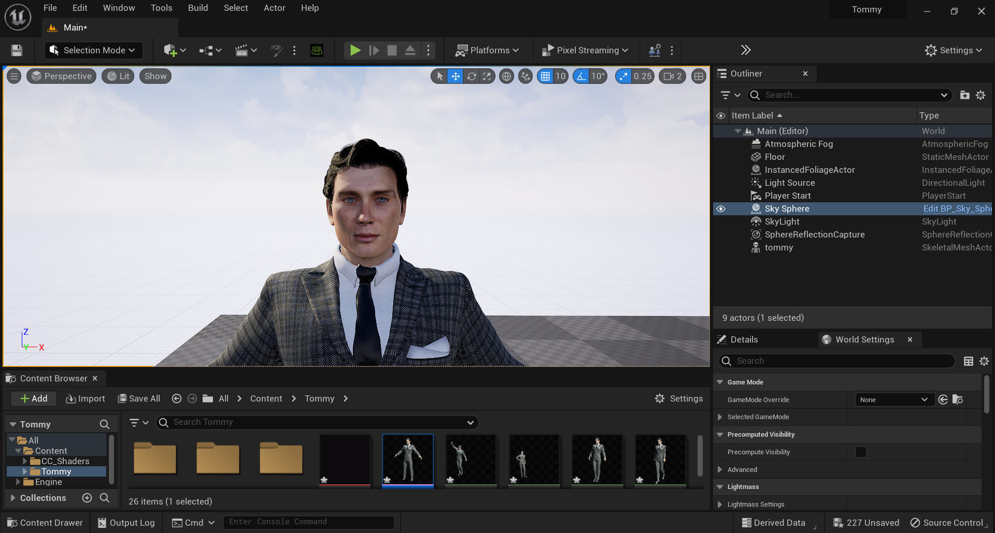Open the Lit view mode menu

click(x=118, y=77)
